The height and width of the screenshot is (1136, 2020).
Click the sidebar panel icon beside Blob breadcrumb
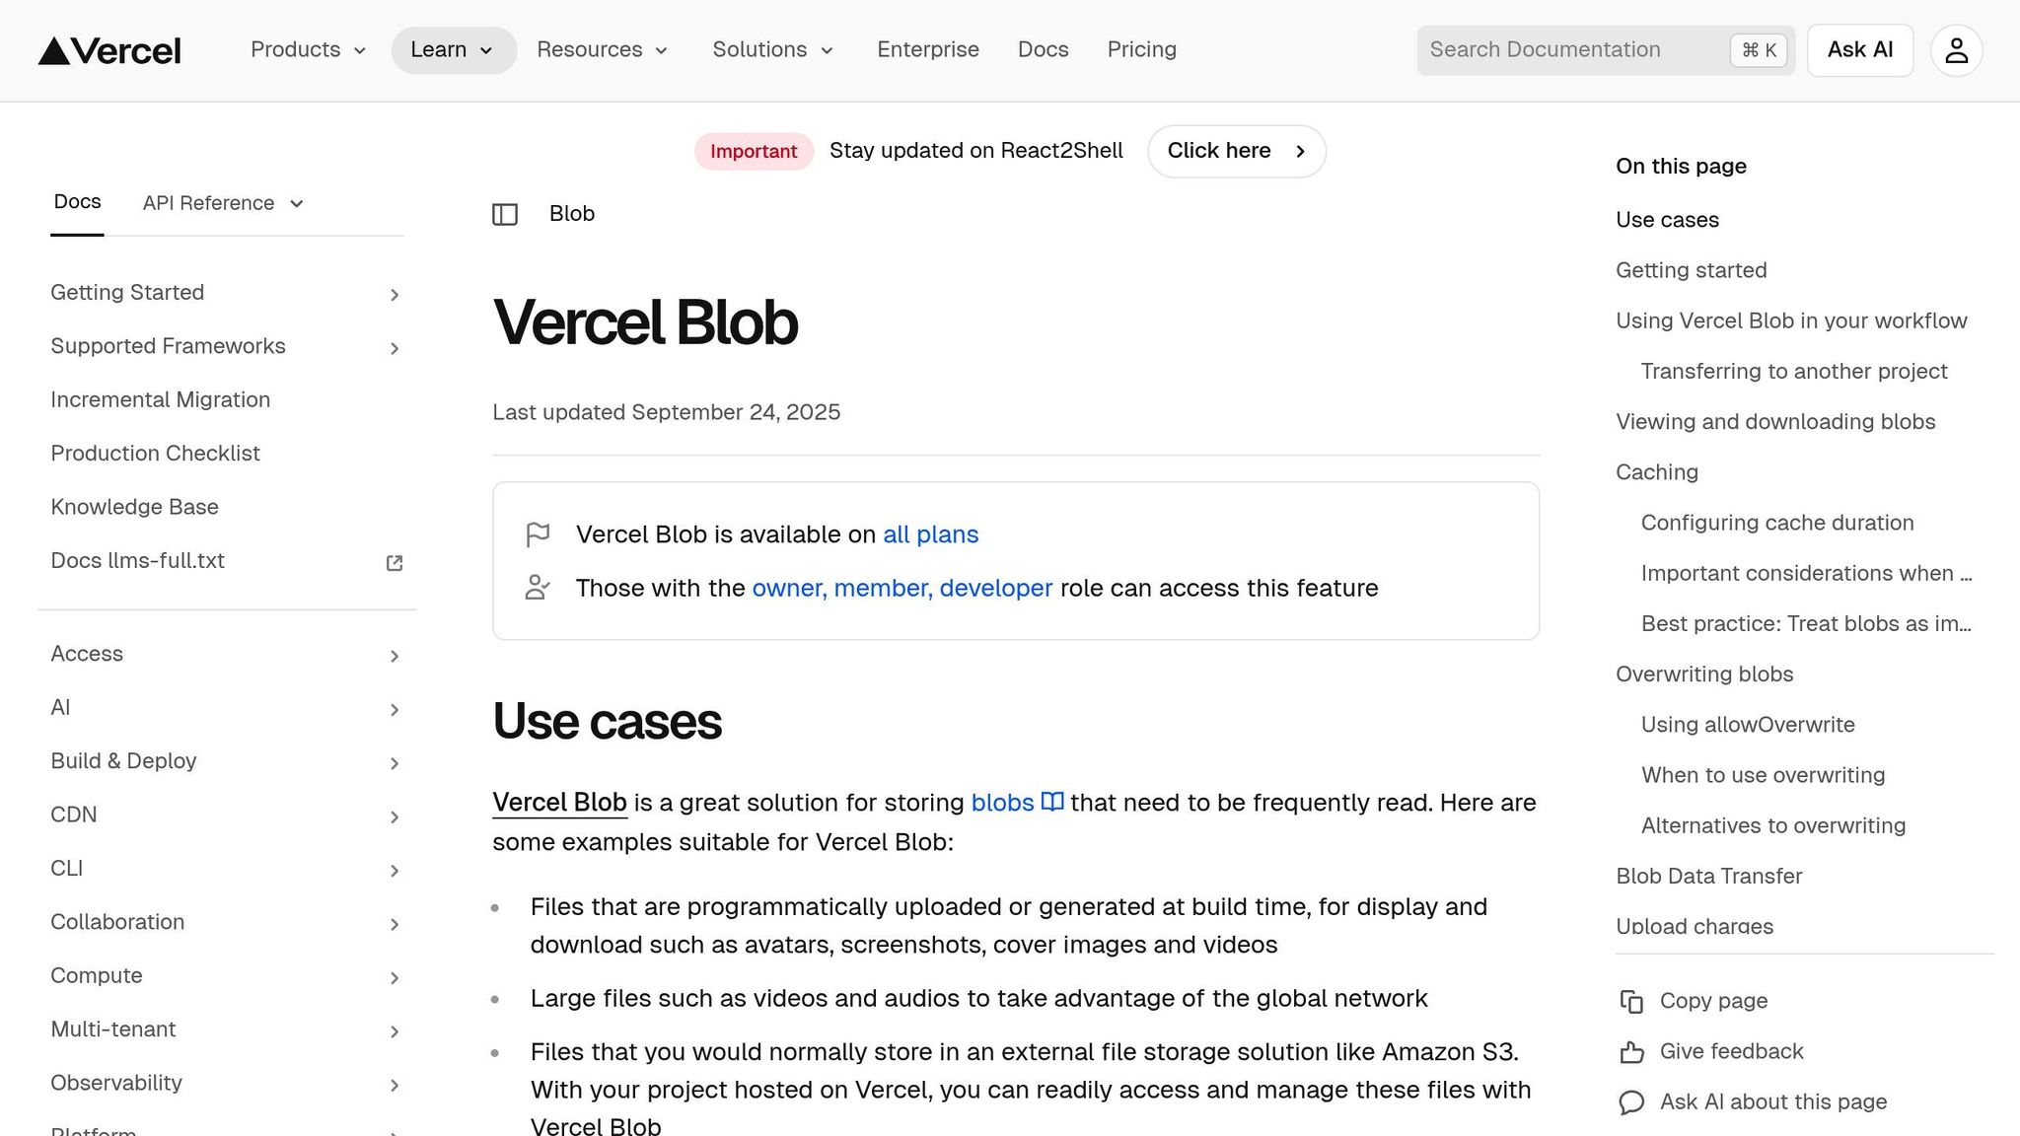pos(505,213)
